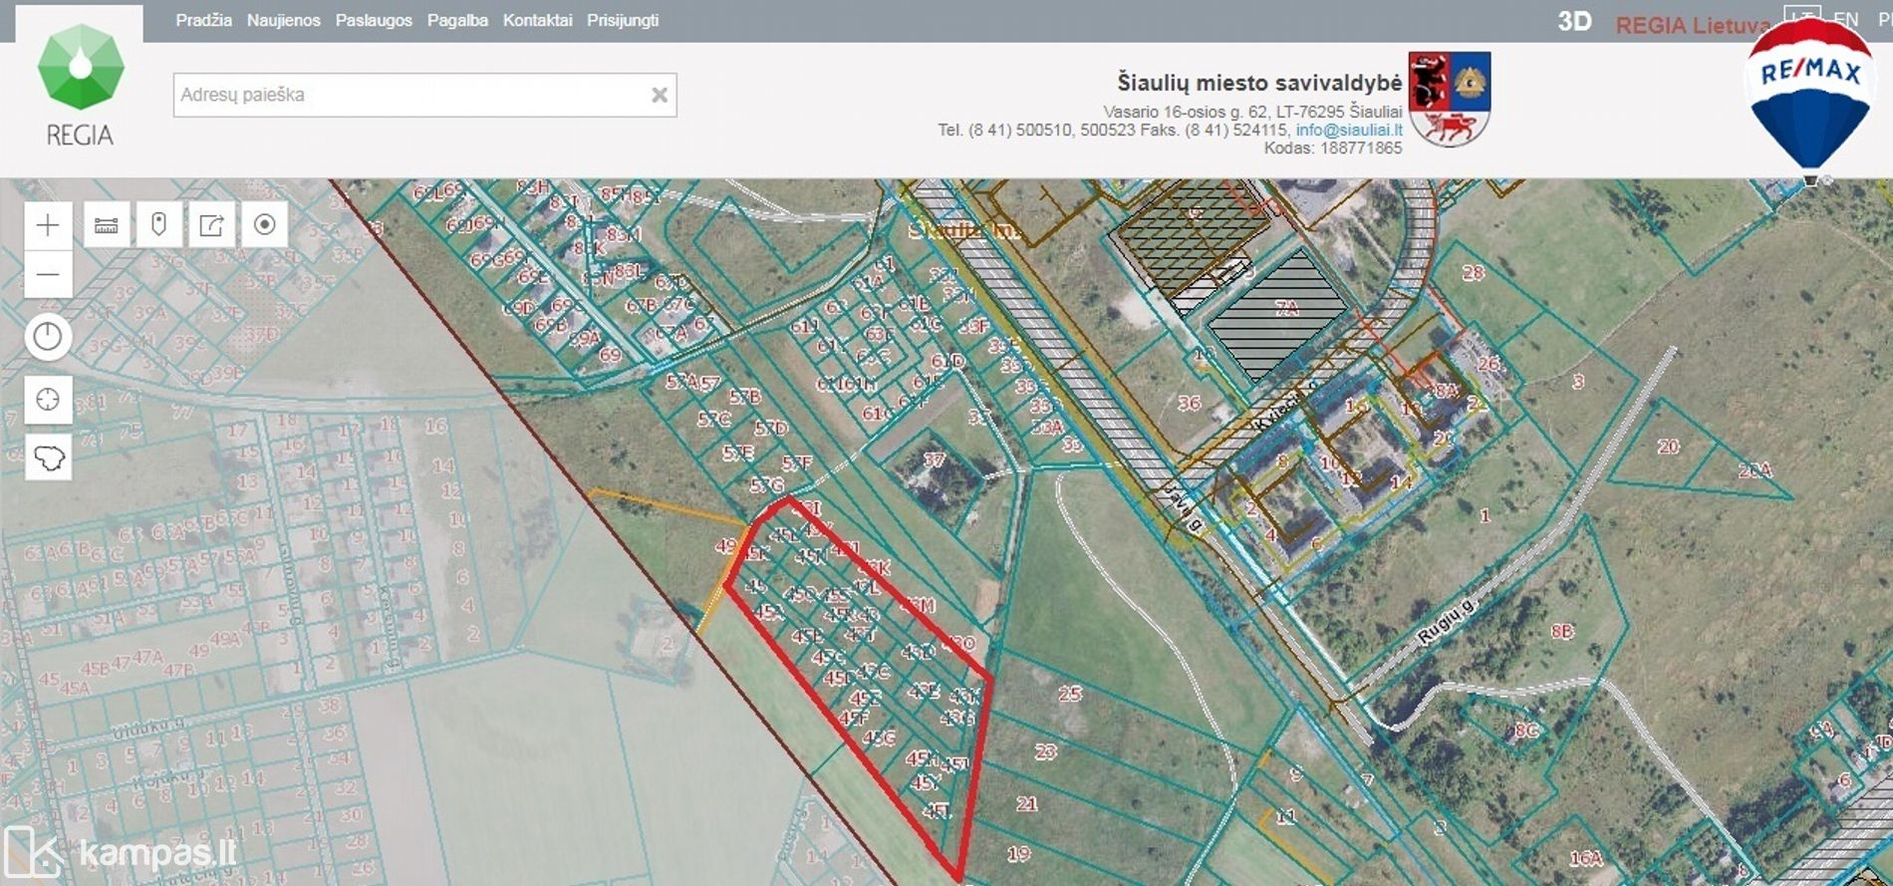Open the Lithuania municipality outline icon
The image size is (1893, 886).
[x=48, y=457]
